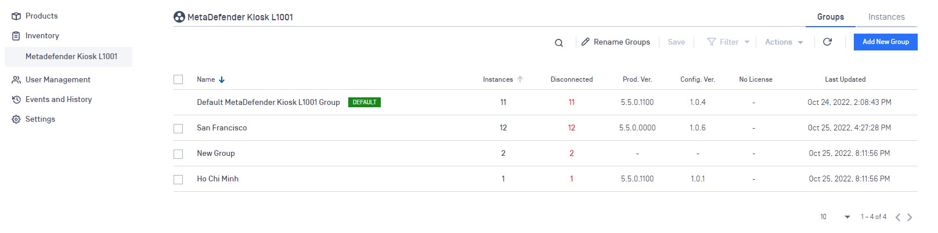938x233 pixels.
Task: Click the 1–4 of 4 pagination text
Action: click(x=874, y=217)
